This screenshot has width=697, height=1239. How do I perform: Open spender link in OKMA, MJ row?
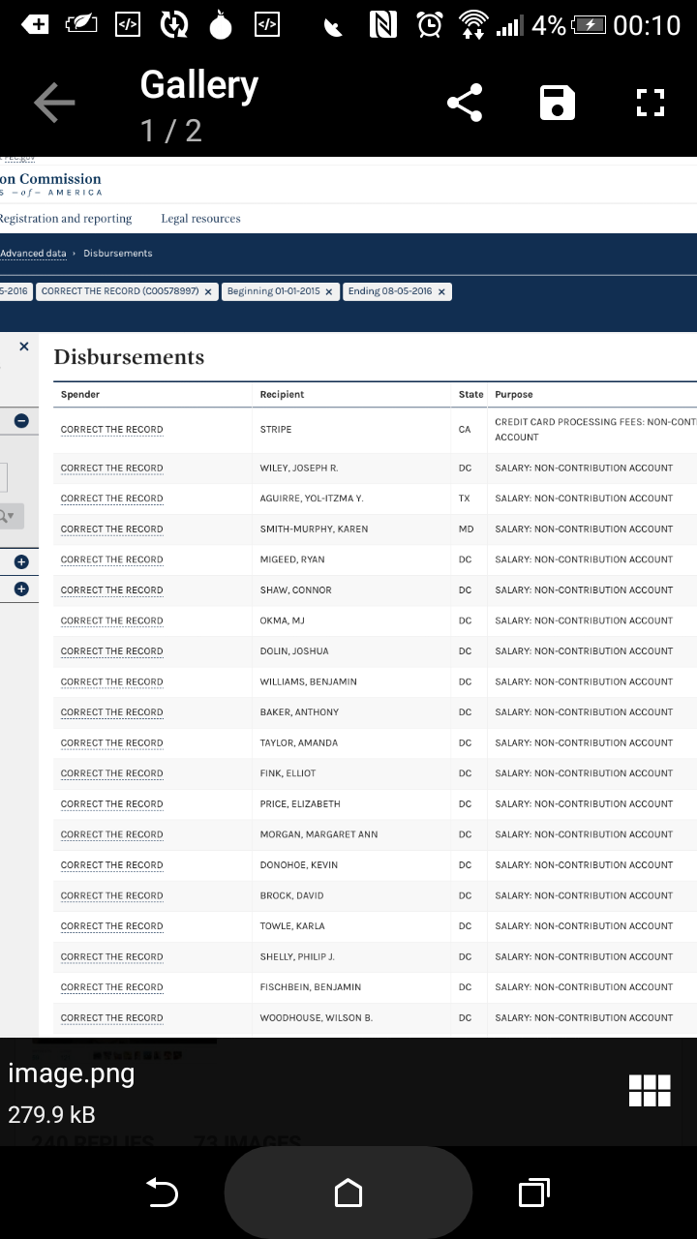[x=111, y=620]
